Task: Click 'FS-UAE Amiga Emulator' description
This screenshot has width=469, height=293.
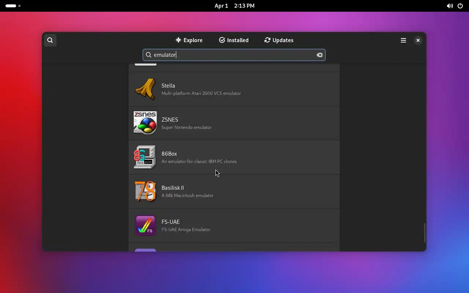Action: tap(186, 230)
